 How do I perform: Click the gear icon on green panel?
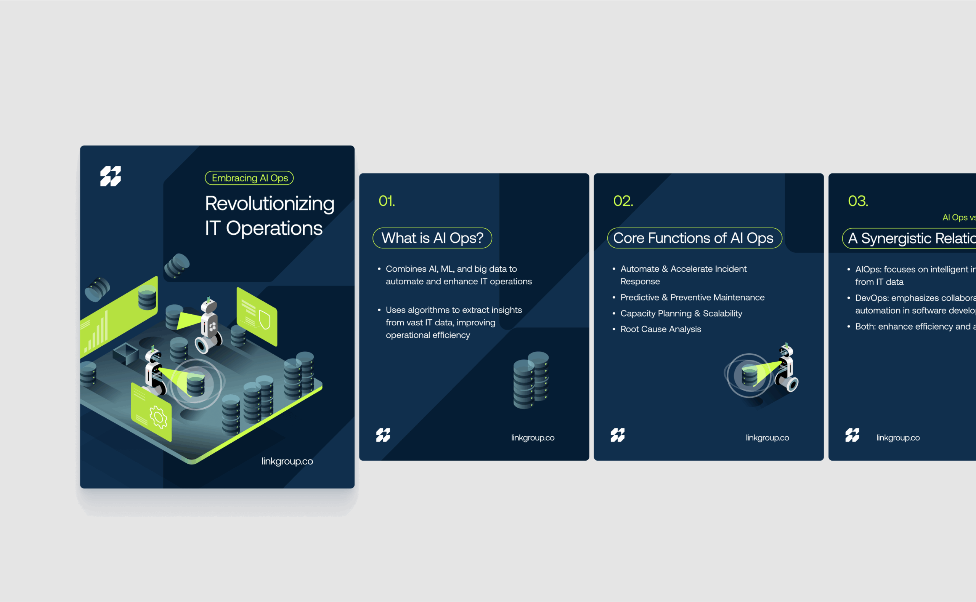click(158, 417)
